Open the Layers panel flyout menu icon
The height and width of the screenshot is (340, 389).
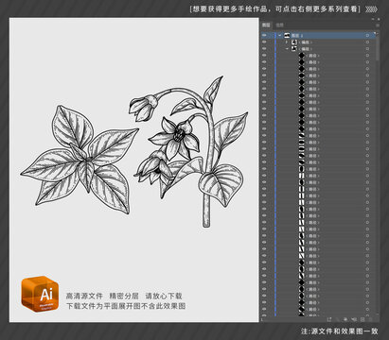377,25
